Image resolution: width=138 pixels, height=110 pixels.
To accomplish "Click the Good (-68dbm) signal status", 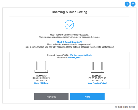I will click(x=41, y=83).
